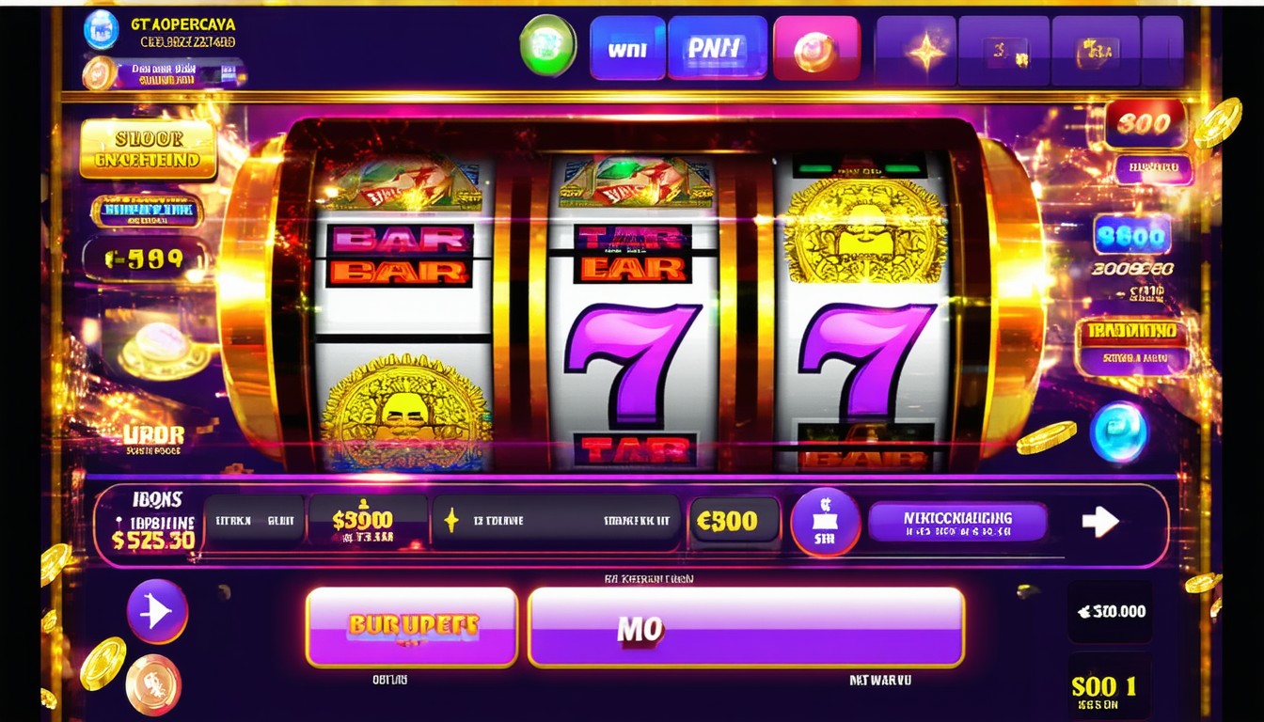Click the blue orb icon top-left

point(101,29)
